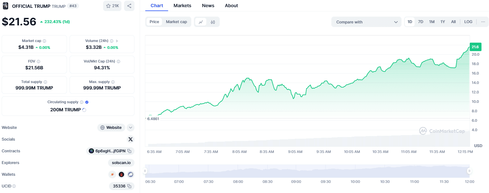Open the solscan.io explorer link

(121, 163)
